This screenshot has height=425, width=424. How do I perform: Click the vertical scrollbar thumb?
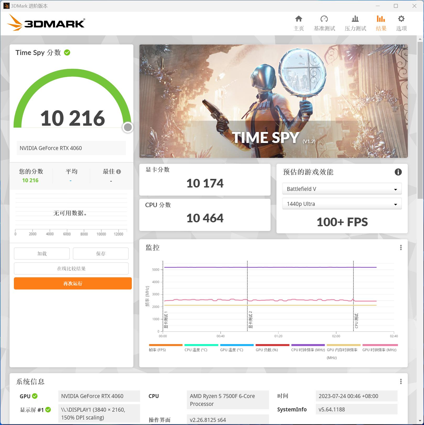click(x=420, y=120)
